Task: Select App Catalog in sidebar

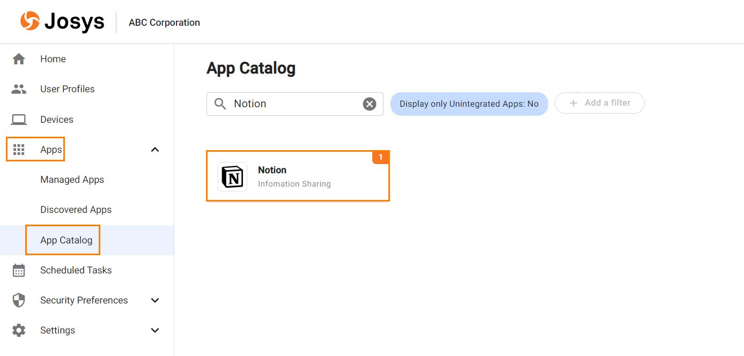Action: (87, 240)
